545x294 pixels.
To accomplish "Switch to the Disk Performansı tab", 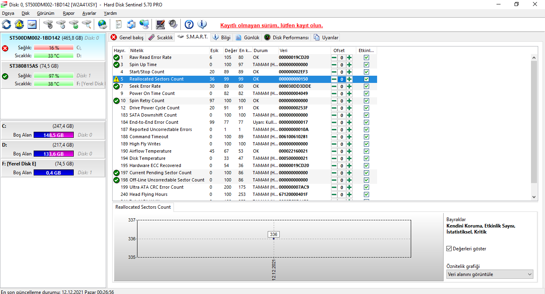I will (287, 38).
